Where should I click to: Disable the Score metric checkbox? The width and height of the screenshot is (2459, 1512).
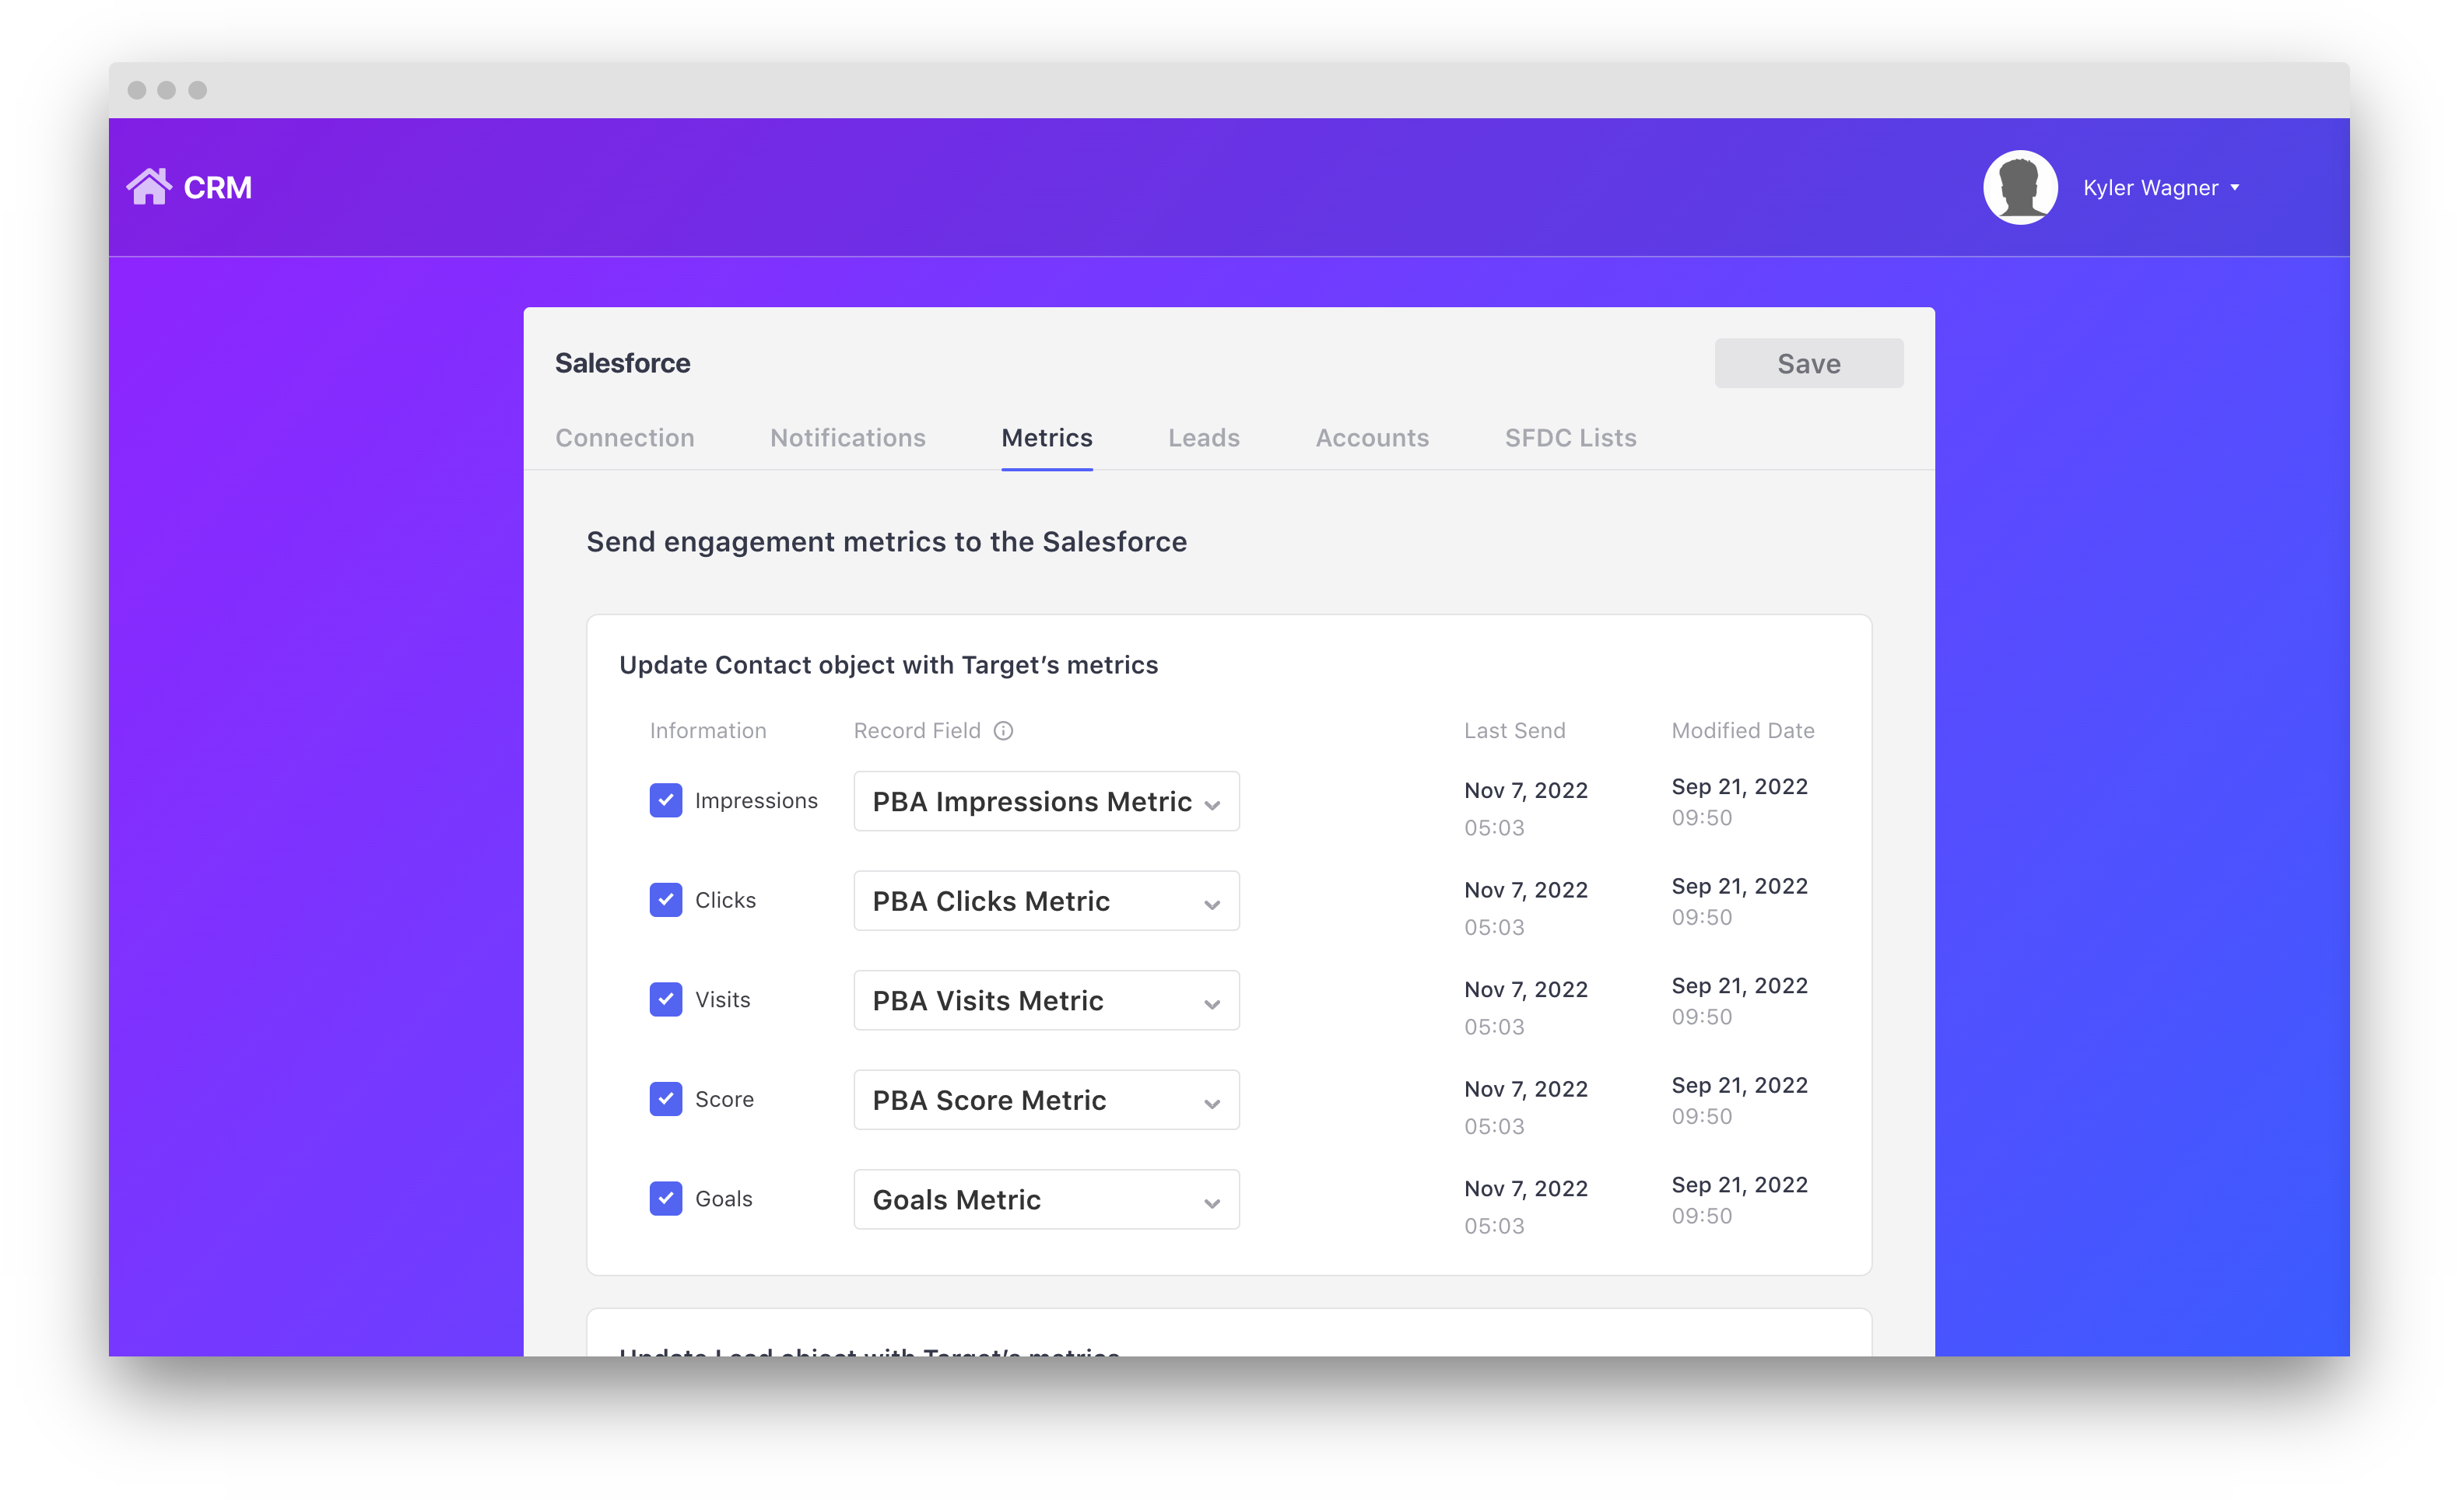click(x=665, y=1099)
